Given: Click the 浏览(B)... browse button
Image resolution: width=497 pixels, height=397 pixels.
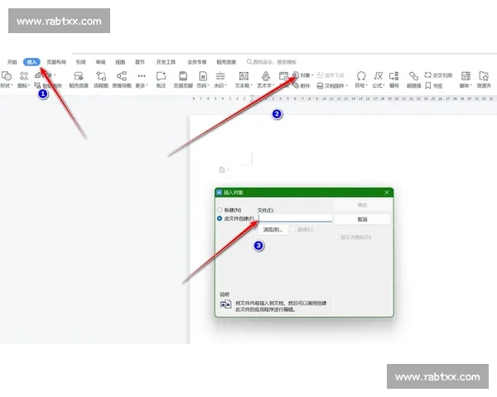Looking at the screenshot, I should pyautogui.click(x=273, y=230).
